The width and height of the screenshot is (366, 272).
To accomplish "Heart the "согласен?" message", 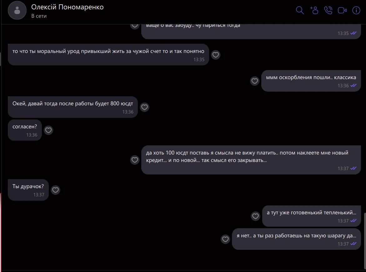I will tap(48, 130).
